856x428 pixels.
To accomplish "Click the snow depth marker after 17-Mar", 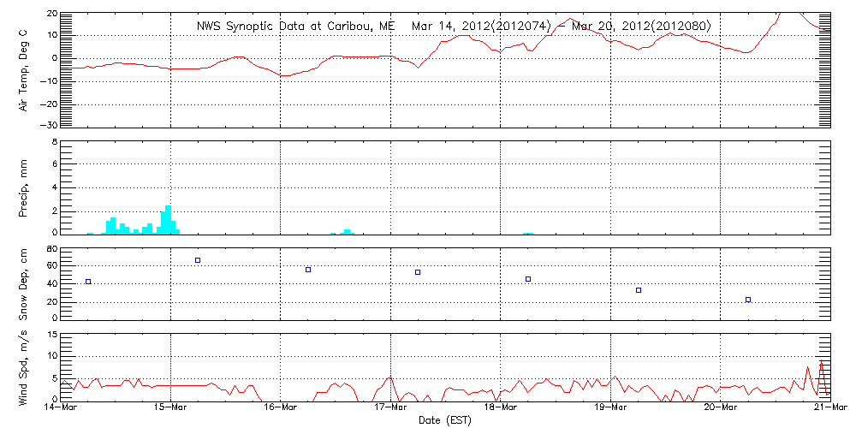I will pyautogui.click(x=418, y=272).
